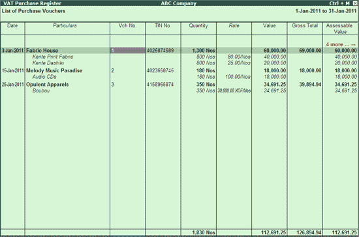The height and width of the screenshot is (237, 359).
Task: Click the TIN No. column header
Action: 163,25
